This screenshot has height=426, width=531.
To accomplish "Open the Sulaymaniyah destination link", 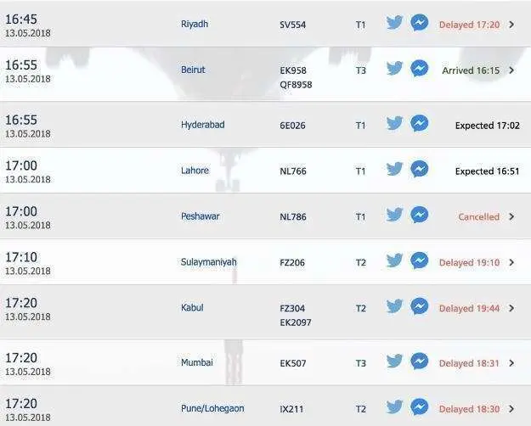I will tap(209, 262).
